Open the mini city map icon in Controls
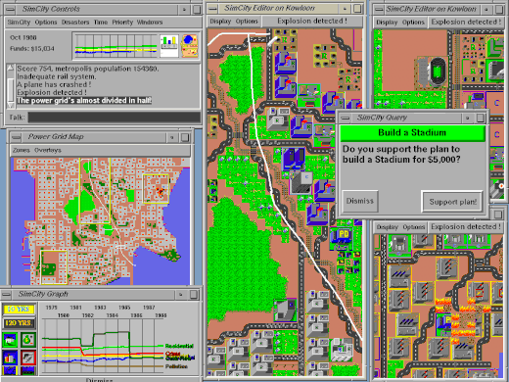The width and height of the screenshot is (509, 382). click(190, 46)
